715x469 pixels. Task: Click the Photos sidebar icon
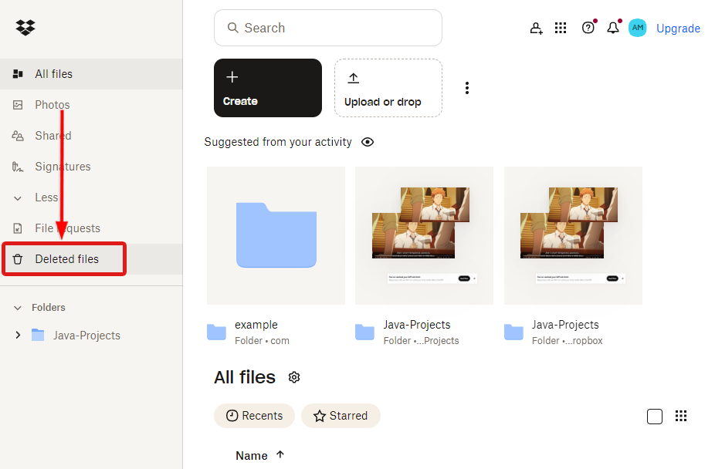18,105
